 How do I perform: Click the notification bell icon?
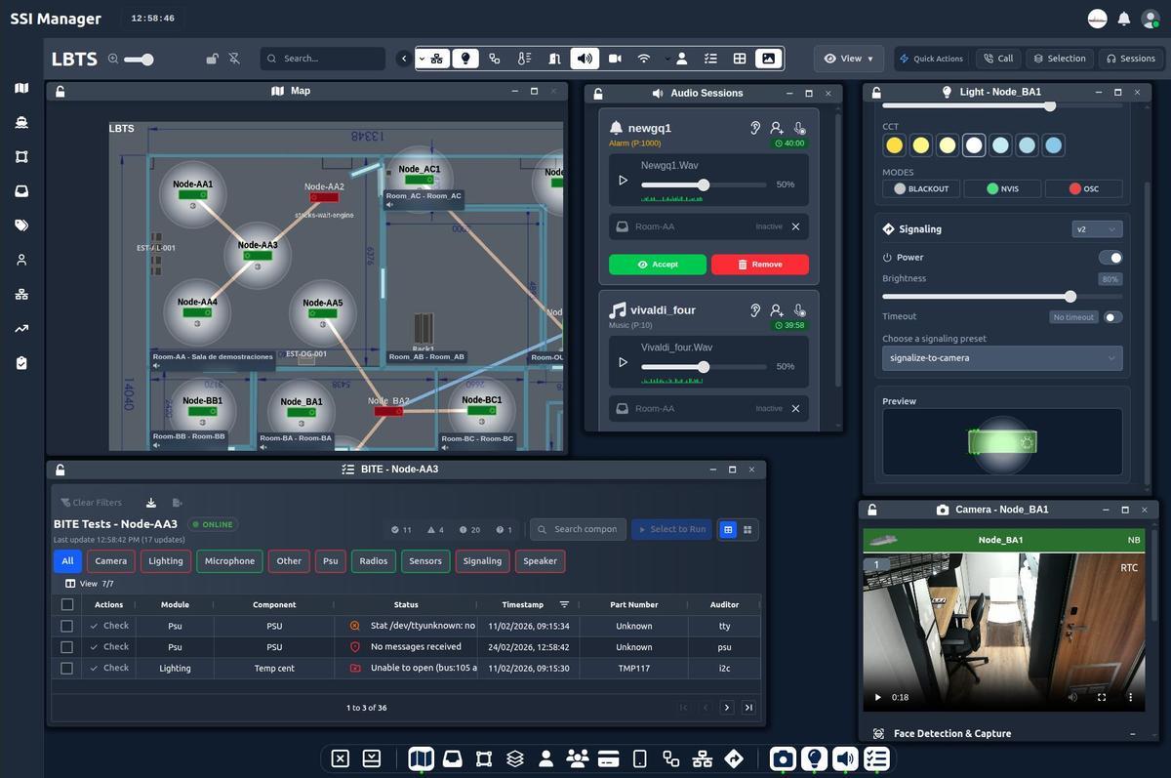(1124, 19)
